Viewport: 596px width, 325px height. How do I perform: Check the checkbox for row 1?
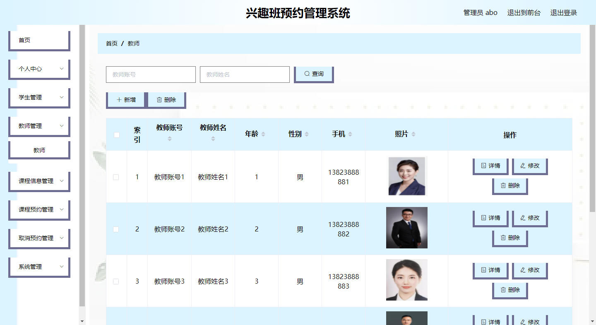(x=116, y=177)
